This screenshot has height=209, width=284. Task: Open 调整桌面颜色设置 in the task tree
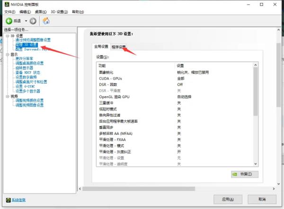(29, 63)
